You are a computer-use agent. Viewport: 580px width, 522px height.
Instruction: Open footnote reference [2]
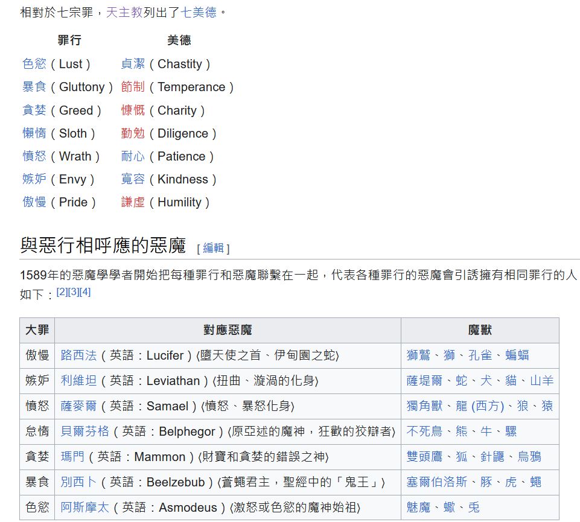pos(62,292)
